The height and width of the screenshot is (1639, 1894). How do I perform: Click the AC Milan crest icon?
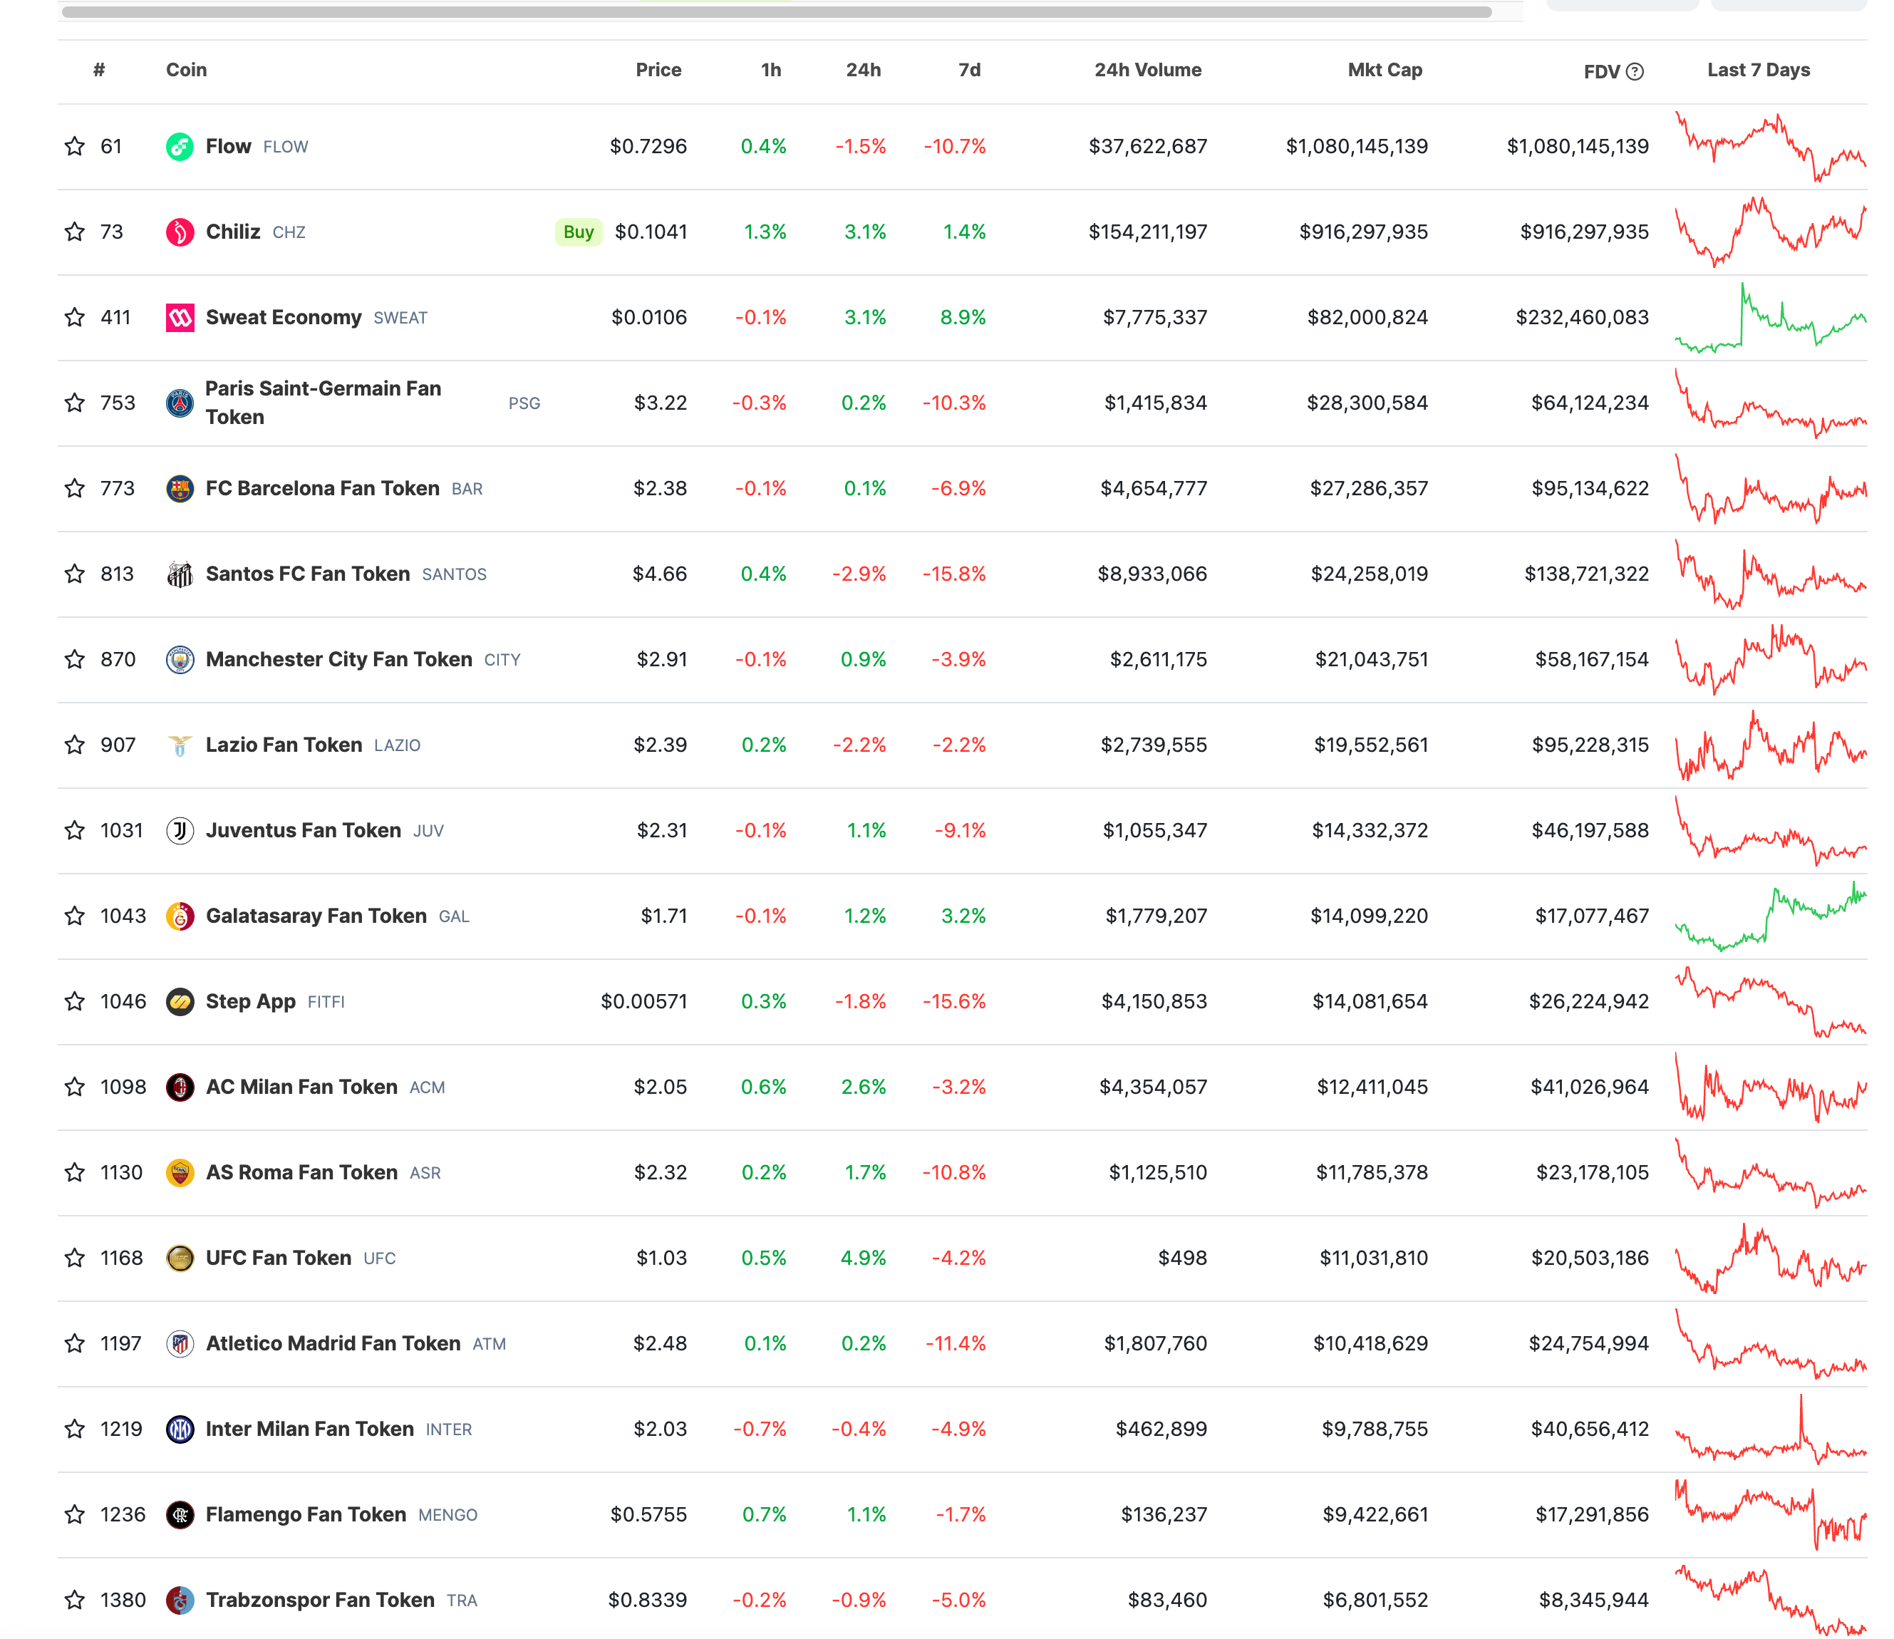180,1087
